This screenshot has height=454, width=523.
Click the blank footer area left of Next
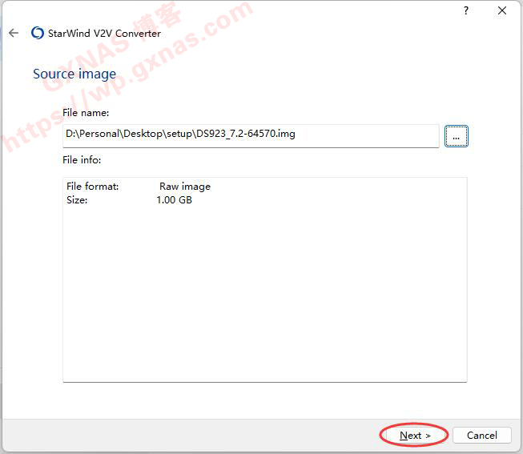(200, 436)
